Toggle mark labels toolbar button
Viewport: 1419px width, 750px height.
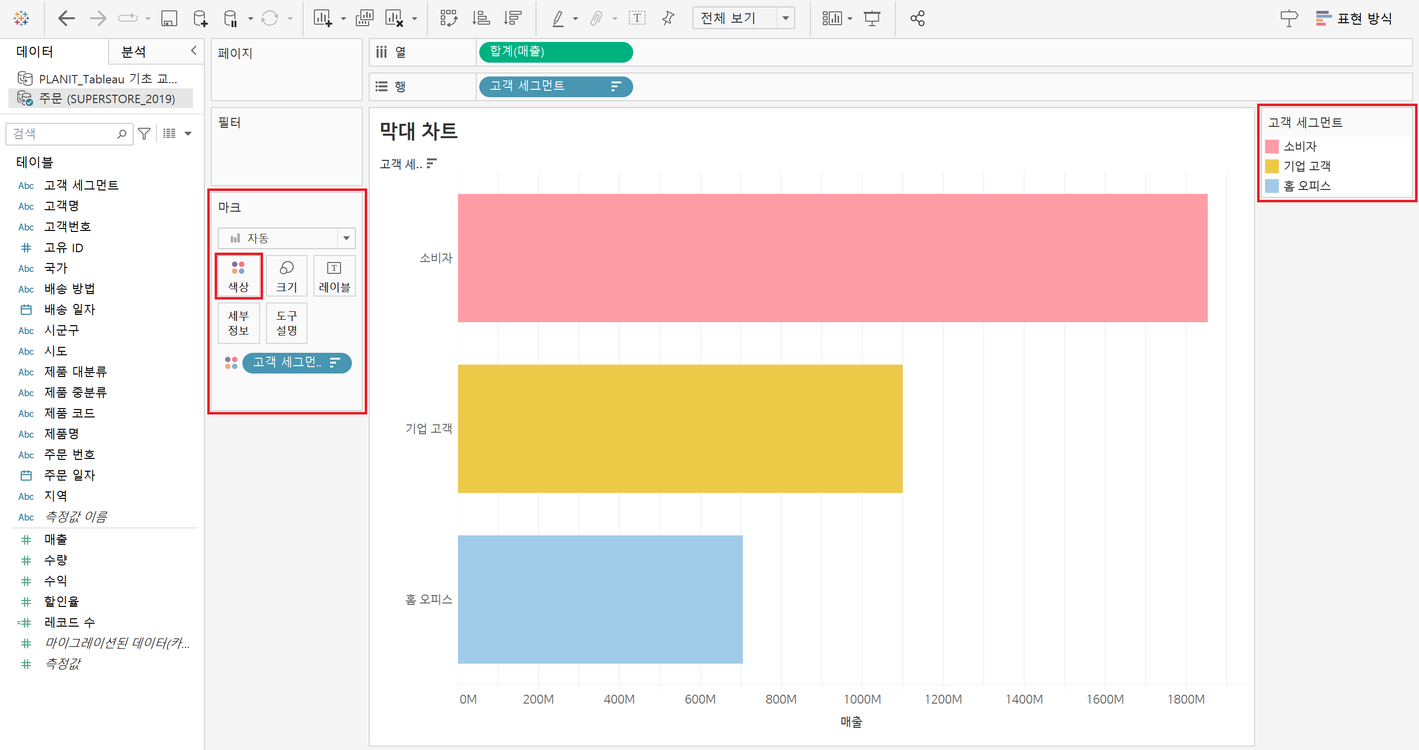click(x=637, y=18)
